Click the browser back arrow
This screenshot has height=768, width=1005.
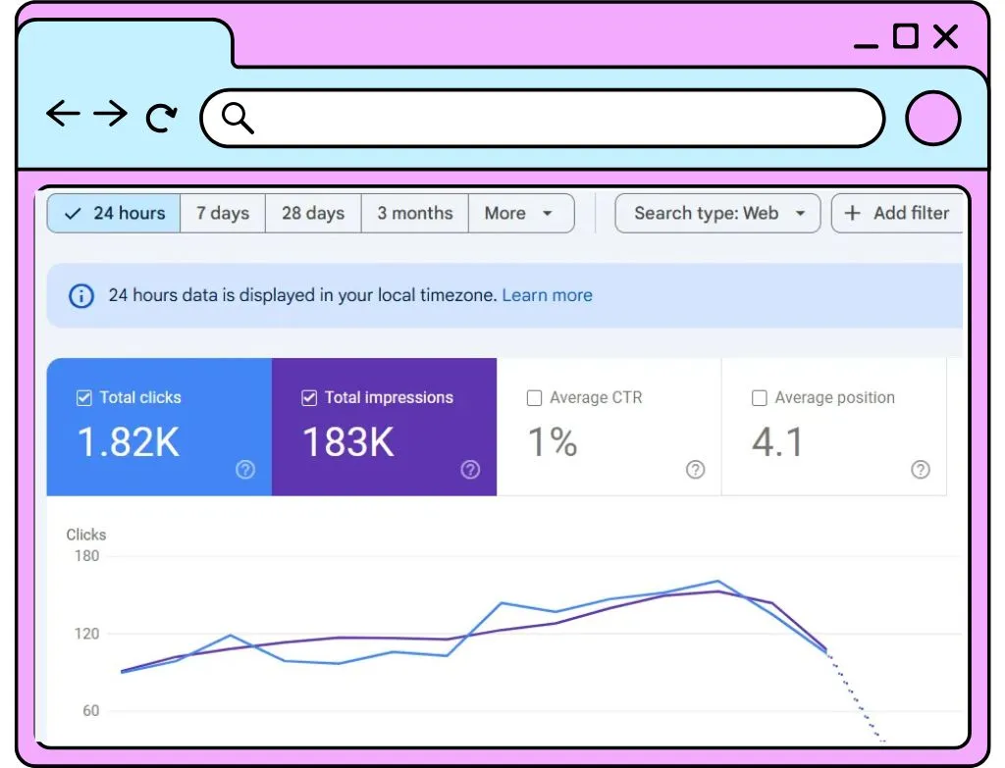click(63, 114)
